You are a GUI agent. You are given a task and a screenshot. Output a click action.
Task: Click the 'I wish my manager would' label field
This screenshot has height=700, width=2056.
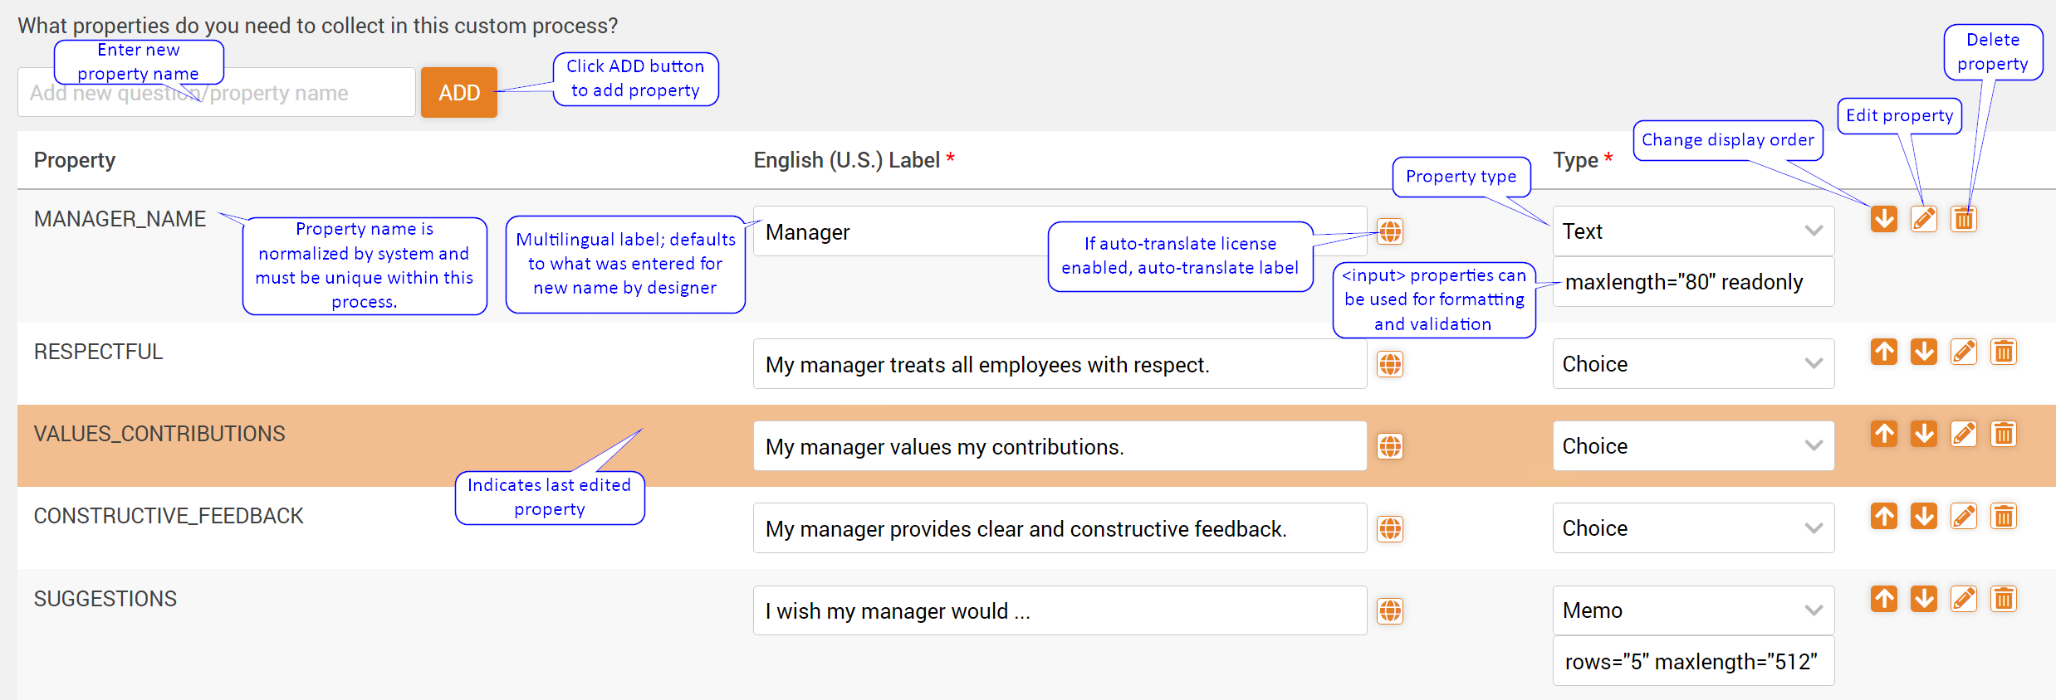[1059, 611]
